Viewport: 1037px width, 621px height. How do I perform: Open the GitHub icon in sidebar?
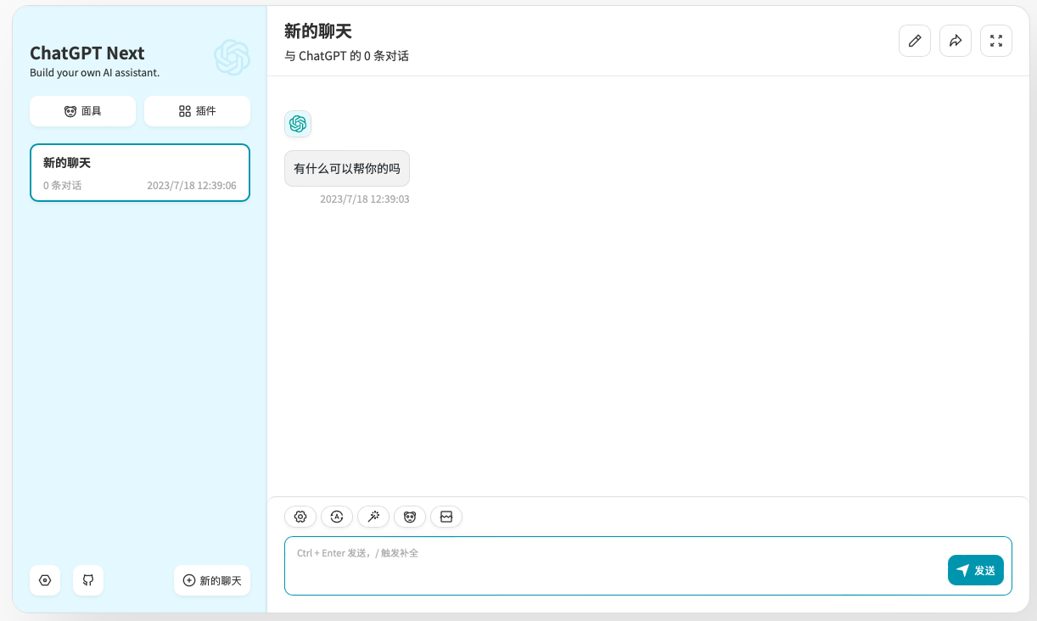click(88, 580)
